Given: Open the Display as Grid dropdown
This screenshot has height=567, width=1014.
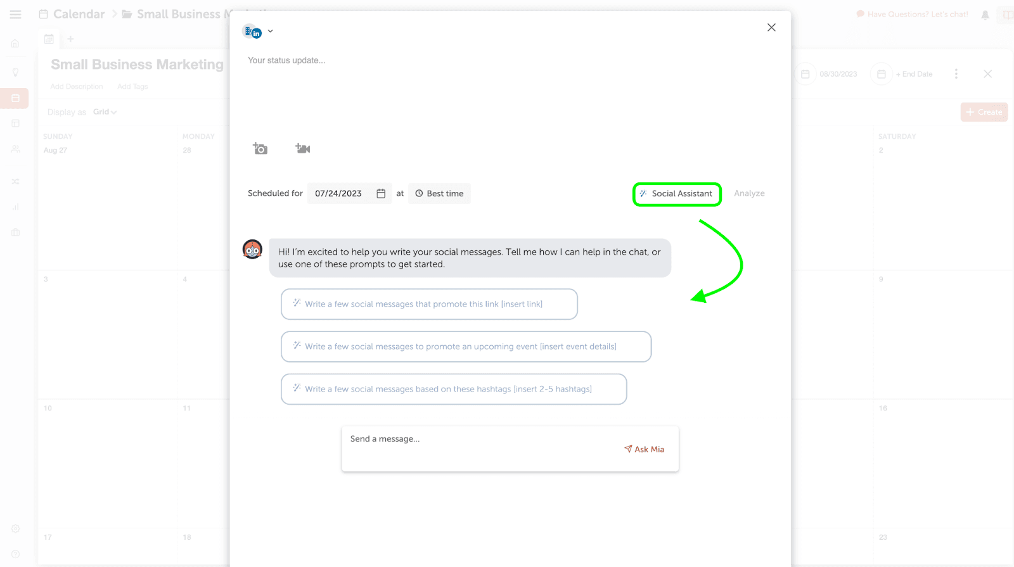Looking at the screenshot, I should click(105, 112).
